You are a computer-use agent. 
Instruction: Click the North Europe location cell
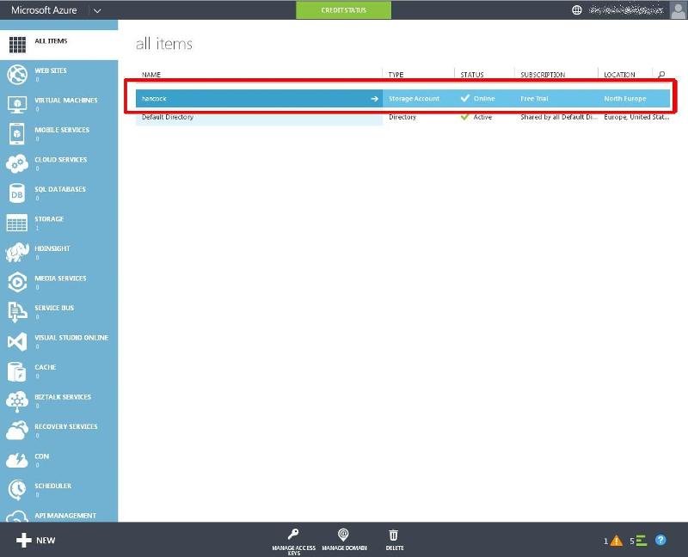click(x=625, y=99)
